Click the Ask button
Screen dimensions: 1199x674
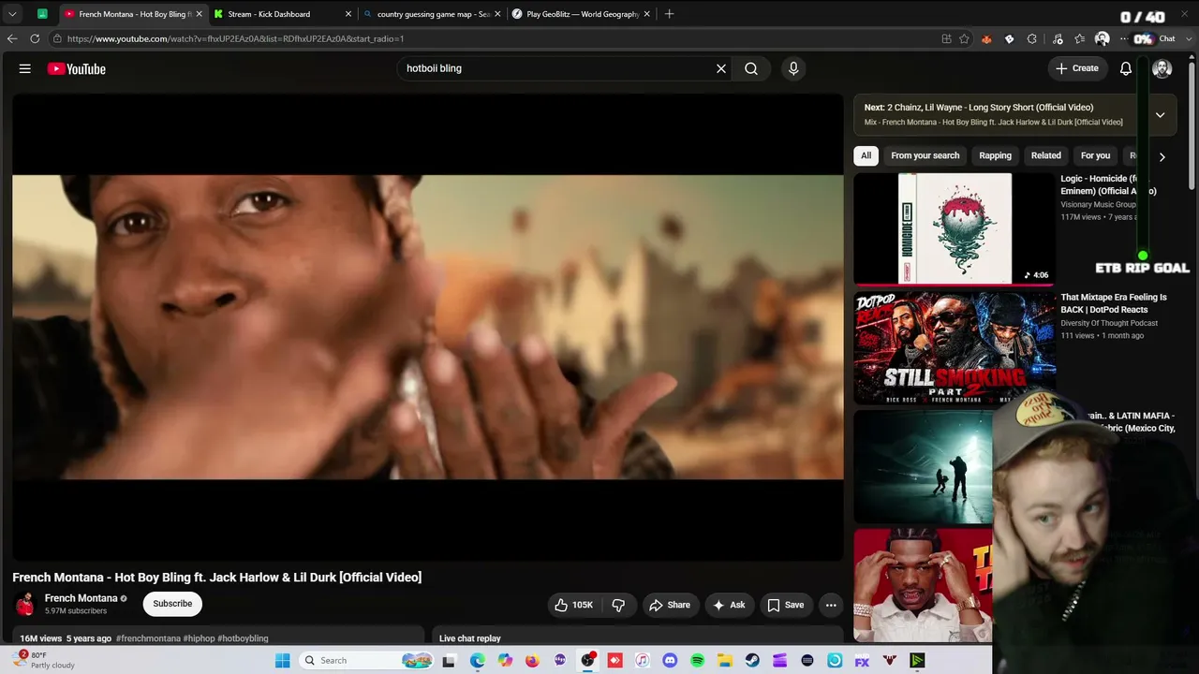(729, 605)
